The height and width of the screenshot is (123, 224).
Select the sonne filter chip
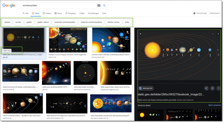[18, 22]
